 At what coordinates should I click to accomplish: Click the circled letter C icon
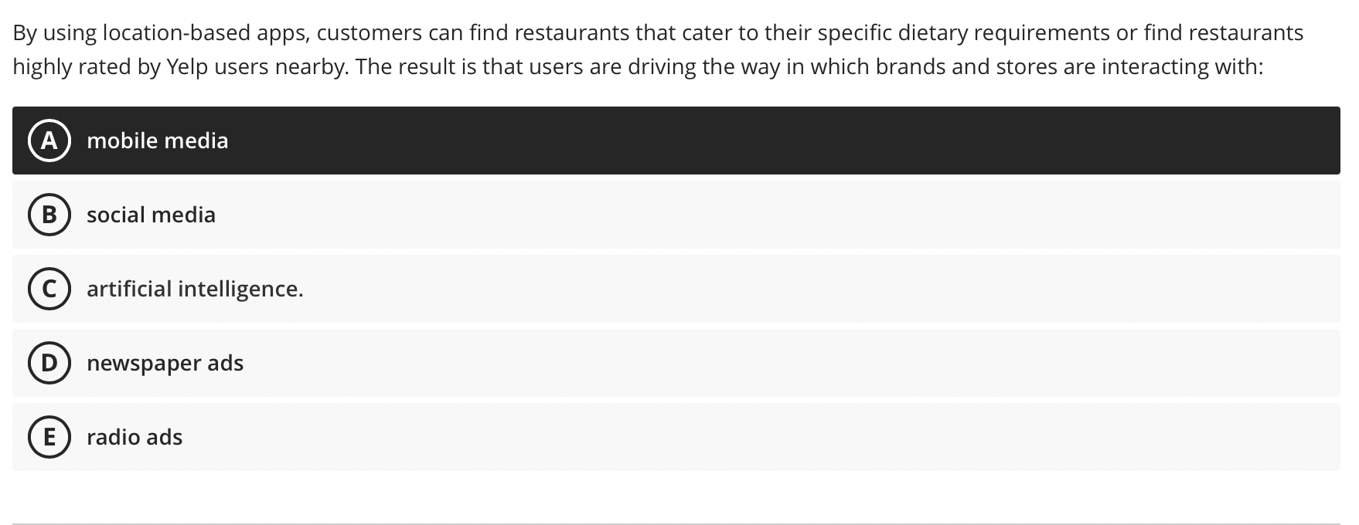tap(49, 289)
